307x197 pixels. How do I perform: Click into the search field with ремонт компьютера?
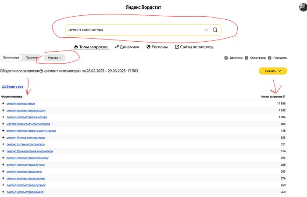(x=132, y=30)
